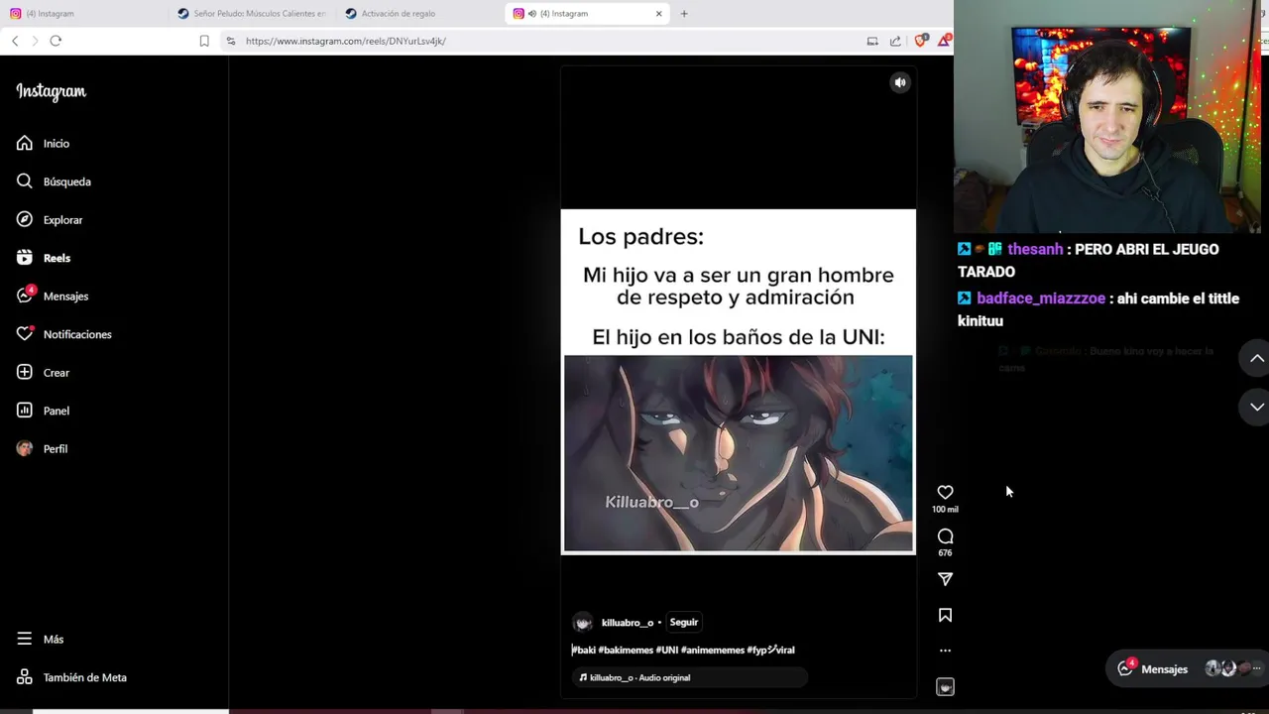Open También de Meta menu
Image resolution: width=1269 pixels, height=714 pixels.
point(71,677)
